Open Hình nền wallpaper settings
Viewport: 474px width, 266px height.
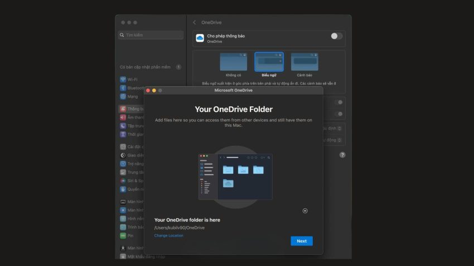coord(132,218)
